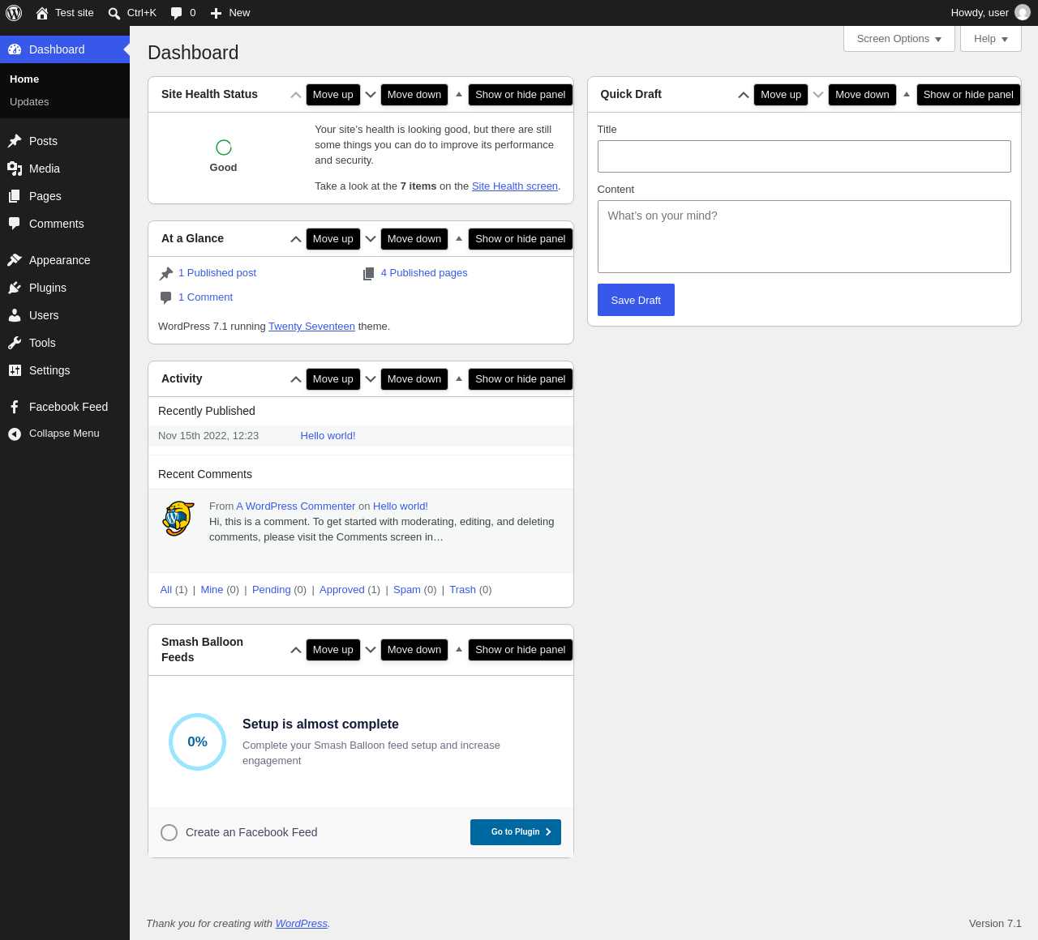This screenshot has width=1038, height=940.
Task: Select the Test site label in admin bar
Action: (75, 13)
